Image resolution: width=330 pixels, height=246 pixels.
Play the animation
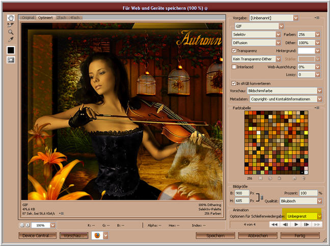click(x=296, y=225)
